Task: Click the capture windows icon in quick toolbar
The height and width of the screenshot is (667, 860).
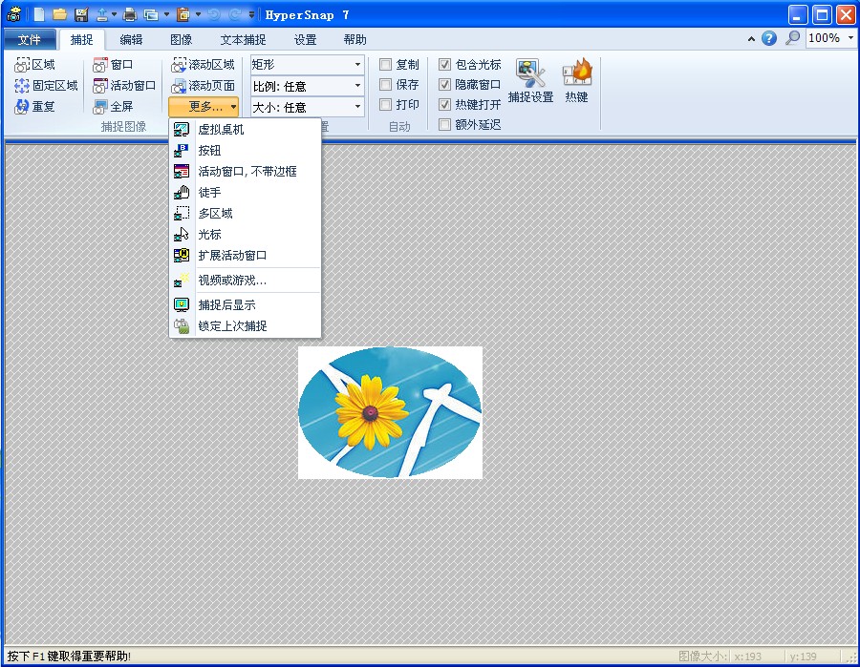Action: pos(151,14)
